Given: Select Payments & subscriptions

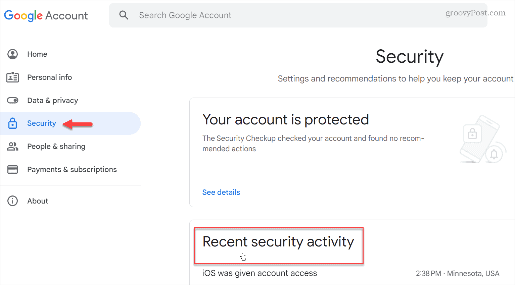Looking at the screenshot, I should (x=72, y=169).
